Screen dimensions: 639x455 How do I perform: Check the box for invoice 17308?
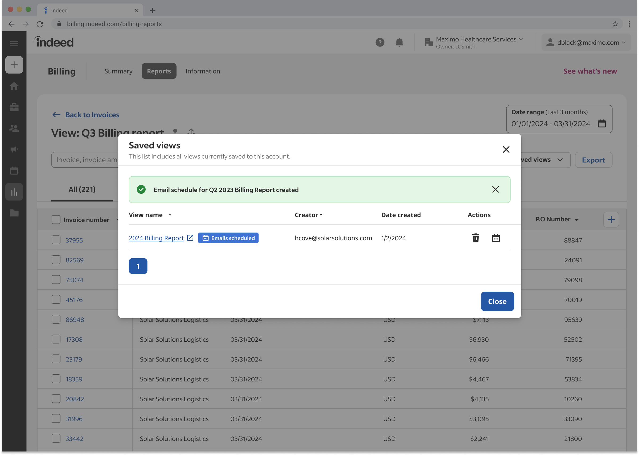pyautogui.click(x=56, y=339)
